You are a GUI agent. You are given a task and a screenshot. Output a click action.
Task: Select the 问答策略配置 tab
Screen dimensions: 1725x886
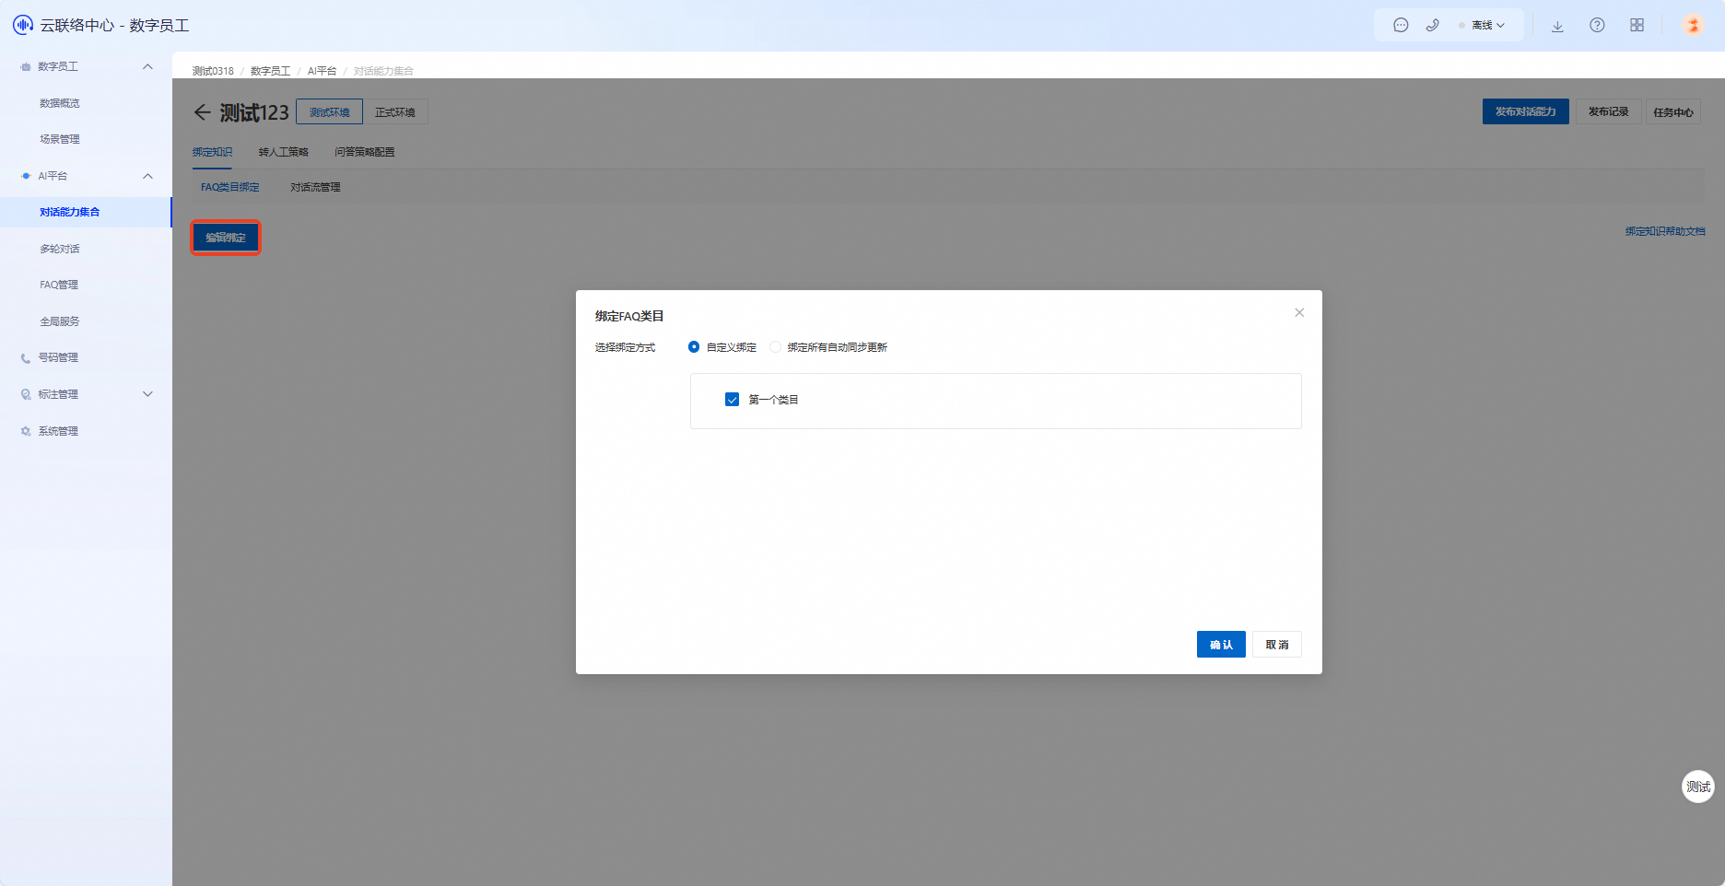tap(365, 152)
